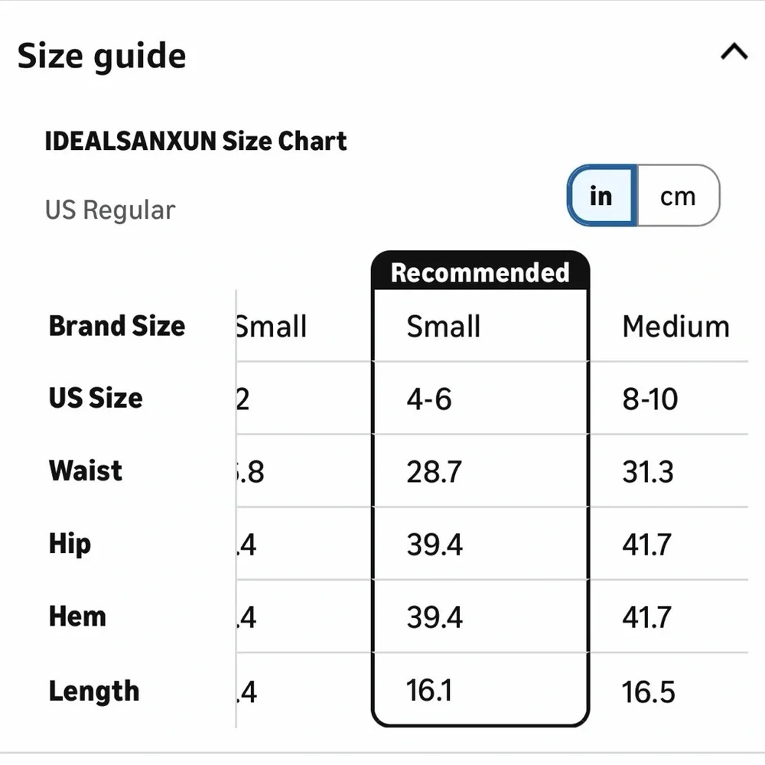Click US Size 8-10 cell
Viewport: 765px width, 765px height.
[649, 399]
